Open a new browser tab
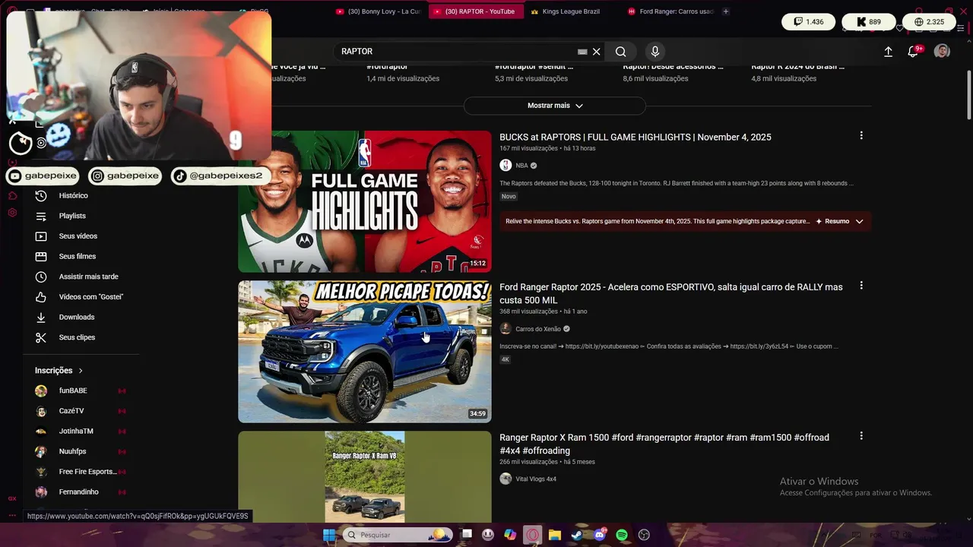 [726, 11]
